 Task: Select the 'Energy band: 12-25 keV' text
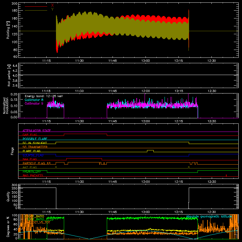tap(44, 96)
